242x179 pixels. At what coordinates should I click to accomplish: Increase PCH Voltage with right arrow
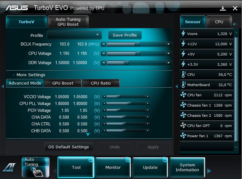[148, 110]
